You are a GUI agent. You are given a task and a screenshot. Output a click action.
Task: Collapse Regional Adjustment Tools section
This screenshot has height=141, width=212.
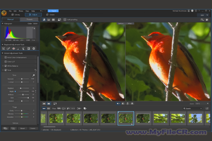pos(2,45)
